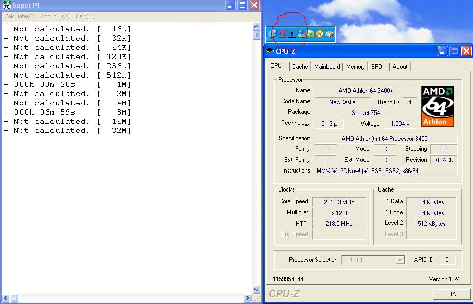Screen dimensions: 473x304
Task: Click the CPU-Z chip icon in title bar
Action: pos(270,51)
